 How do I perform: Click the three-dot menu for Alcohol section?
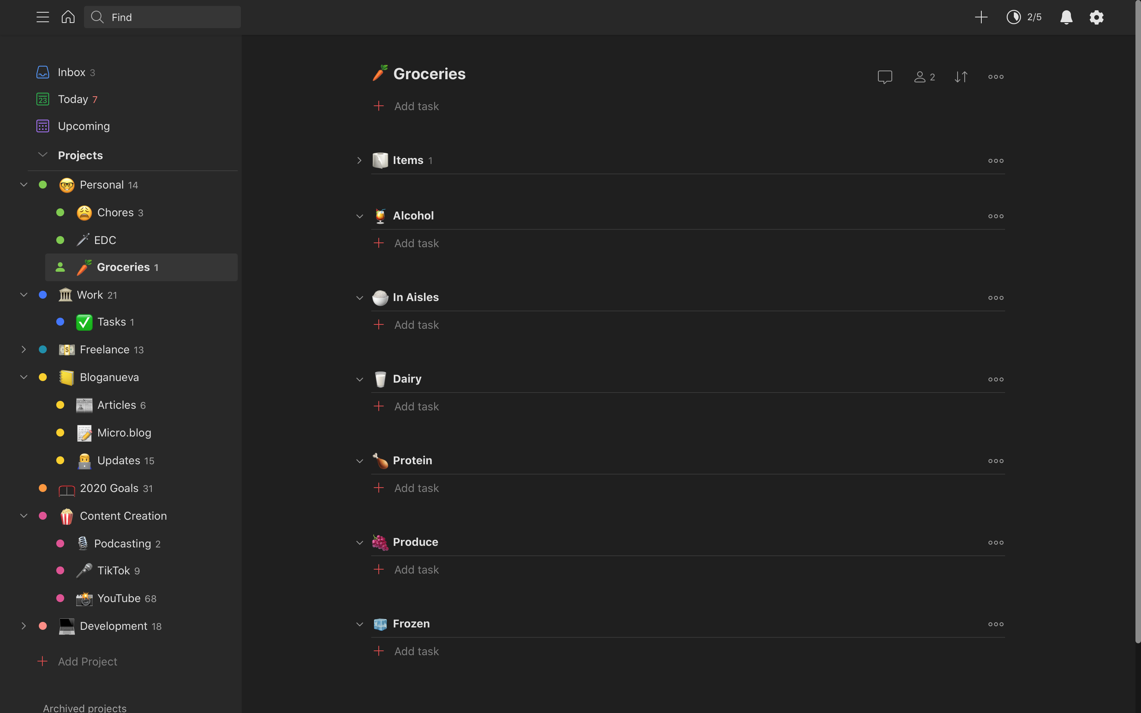[996, 215]
